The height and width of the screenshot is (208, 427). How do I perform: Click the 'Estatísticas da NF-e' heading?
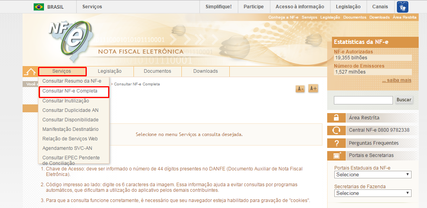tap(361, 42)
